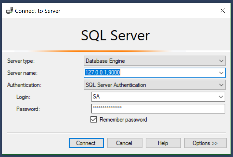This screenshot has width=233, height=157.
Task: Click the Connect to Server title bar icon
Action: coord(10,11)
